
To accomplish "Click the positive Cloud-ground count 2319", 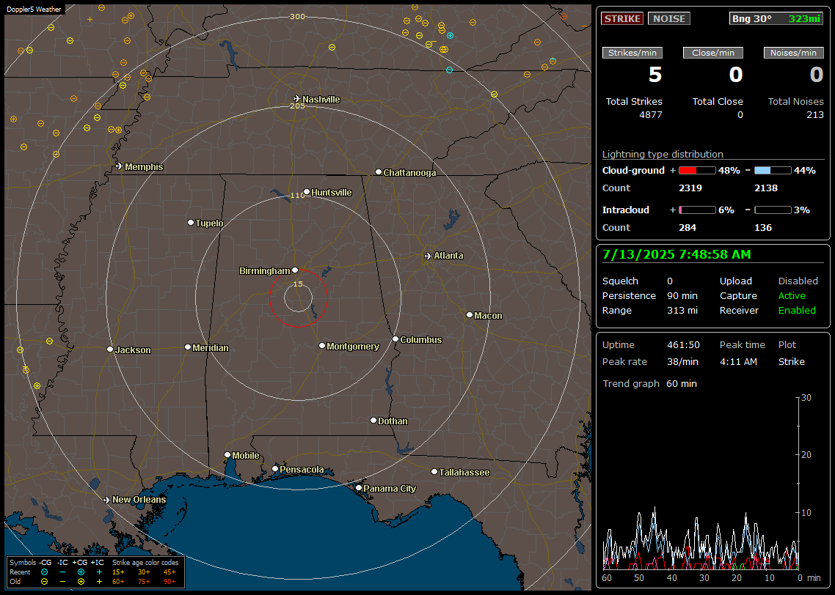I will [x=690, y=188].
